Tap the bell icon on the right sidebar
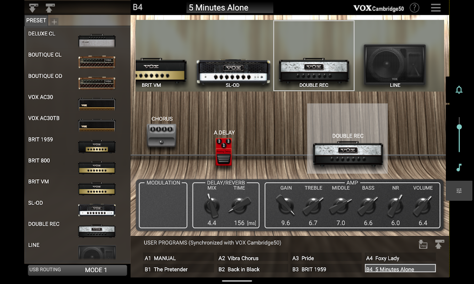The image size is (474, 284). (x=459, y=90)
